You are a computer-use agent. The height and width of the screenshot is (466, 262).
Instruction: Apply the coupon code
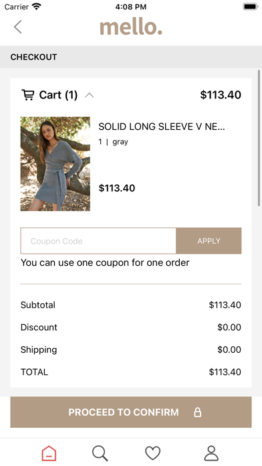[209, 241]
